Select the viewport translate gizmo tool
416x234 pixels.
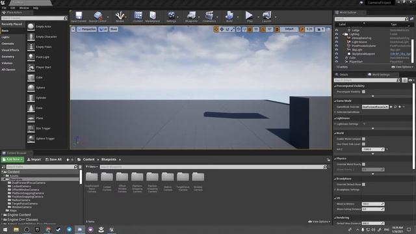222,29
